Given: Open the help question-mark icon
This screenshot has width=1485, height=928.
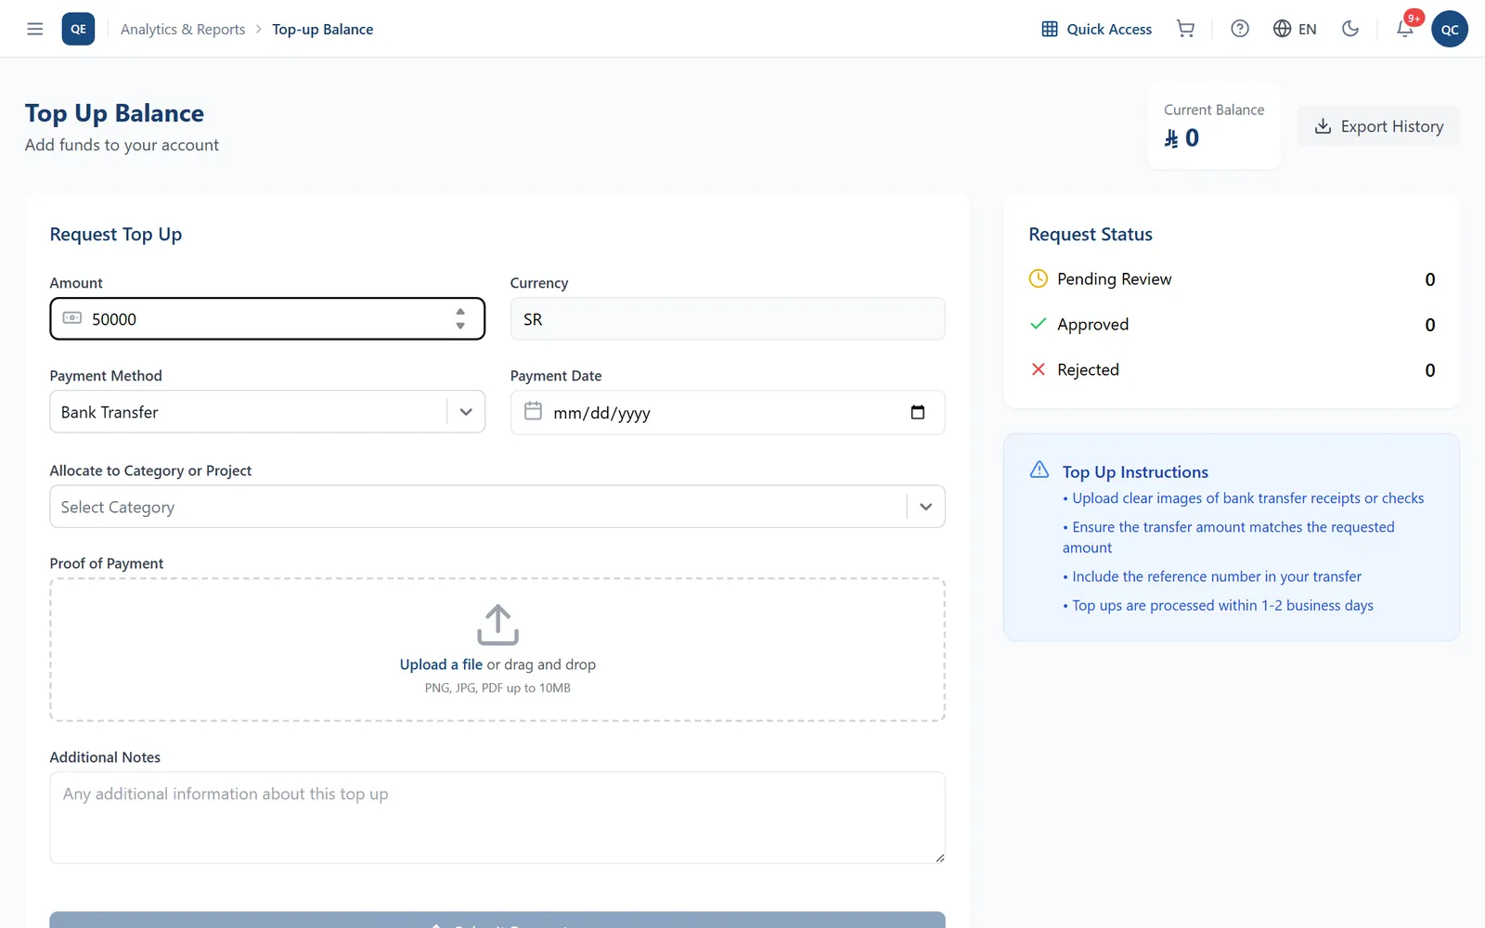Looking at the screenshot, I should pos(1240,29).
